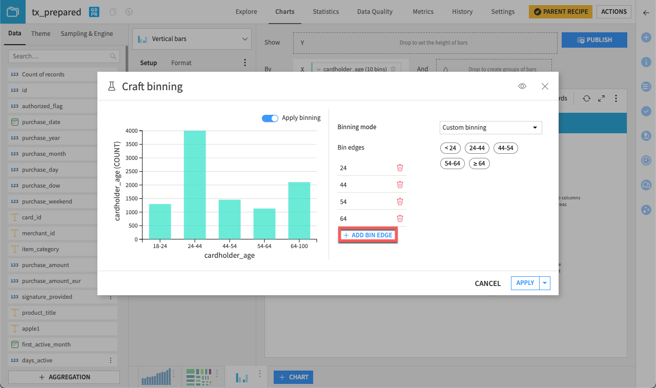The image size is (656, 388).
Task: Click the refresh chart icon
Action: pyautogui.click(x=586, y=98)
